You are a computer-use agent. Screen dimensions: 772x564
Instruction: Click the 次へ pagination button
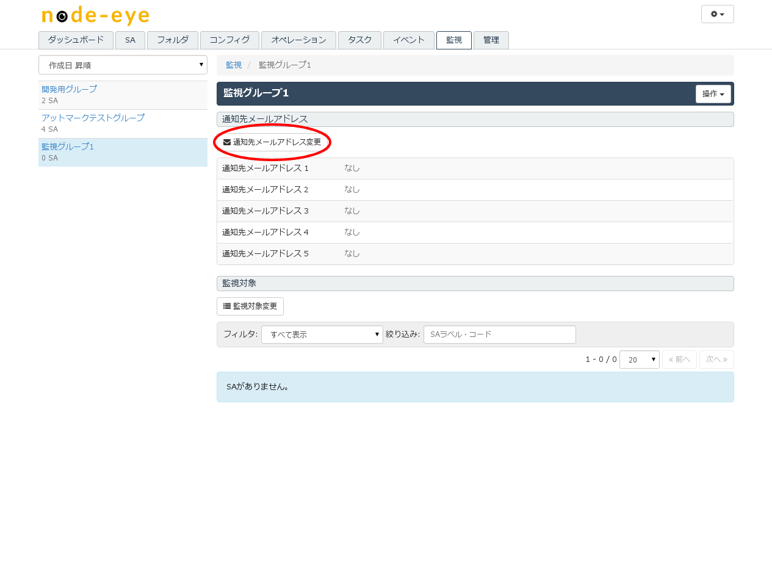716,360
